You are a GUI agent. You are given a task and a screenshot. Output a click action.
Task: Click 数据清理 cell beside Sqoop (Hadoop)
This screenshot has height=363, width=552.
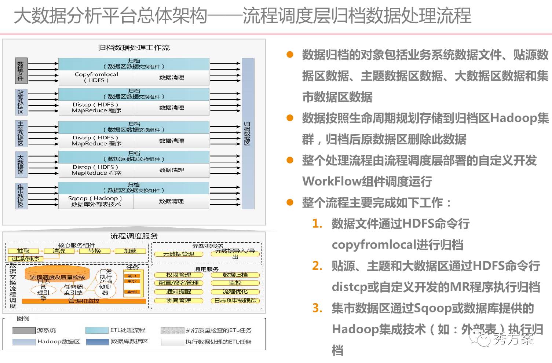[x=172, y=201]
